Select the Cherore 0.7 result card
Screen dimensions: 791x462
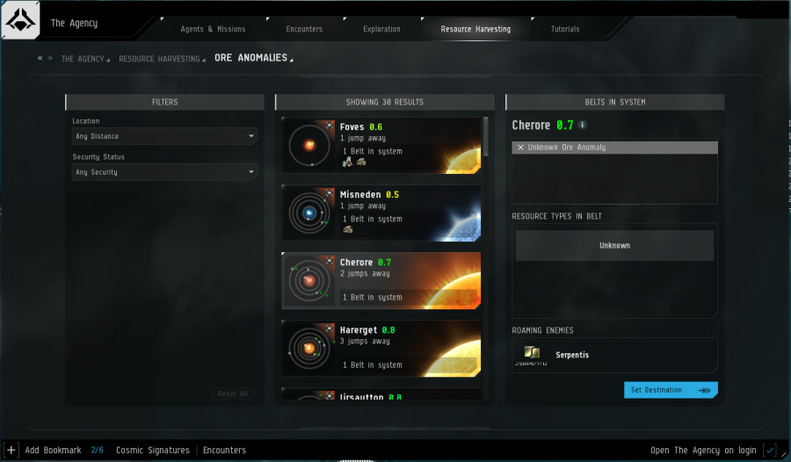click(381, 280)
